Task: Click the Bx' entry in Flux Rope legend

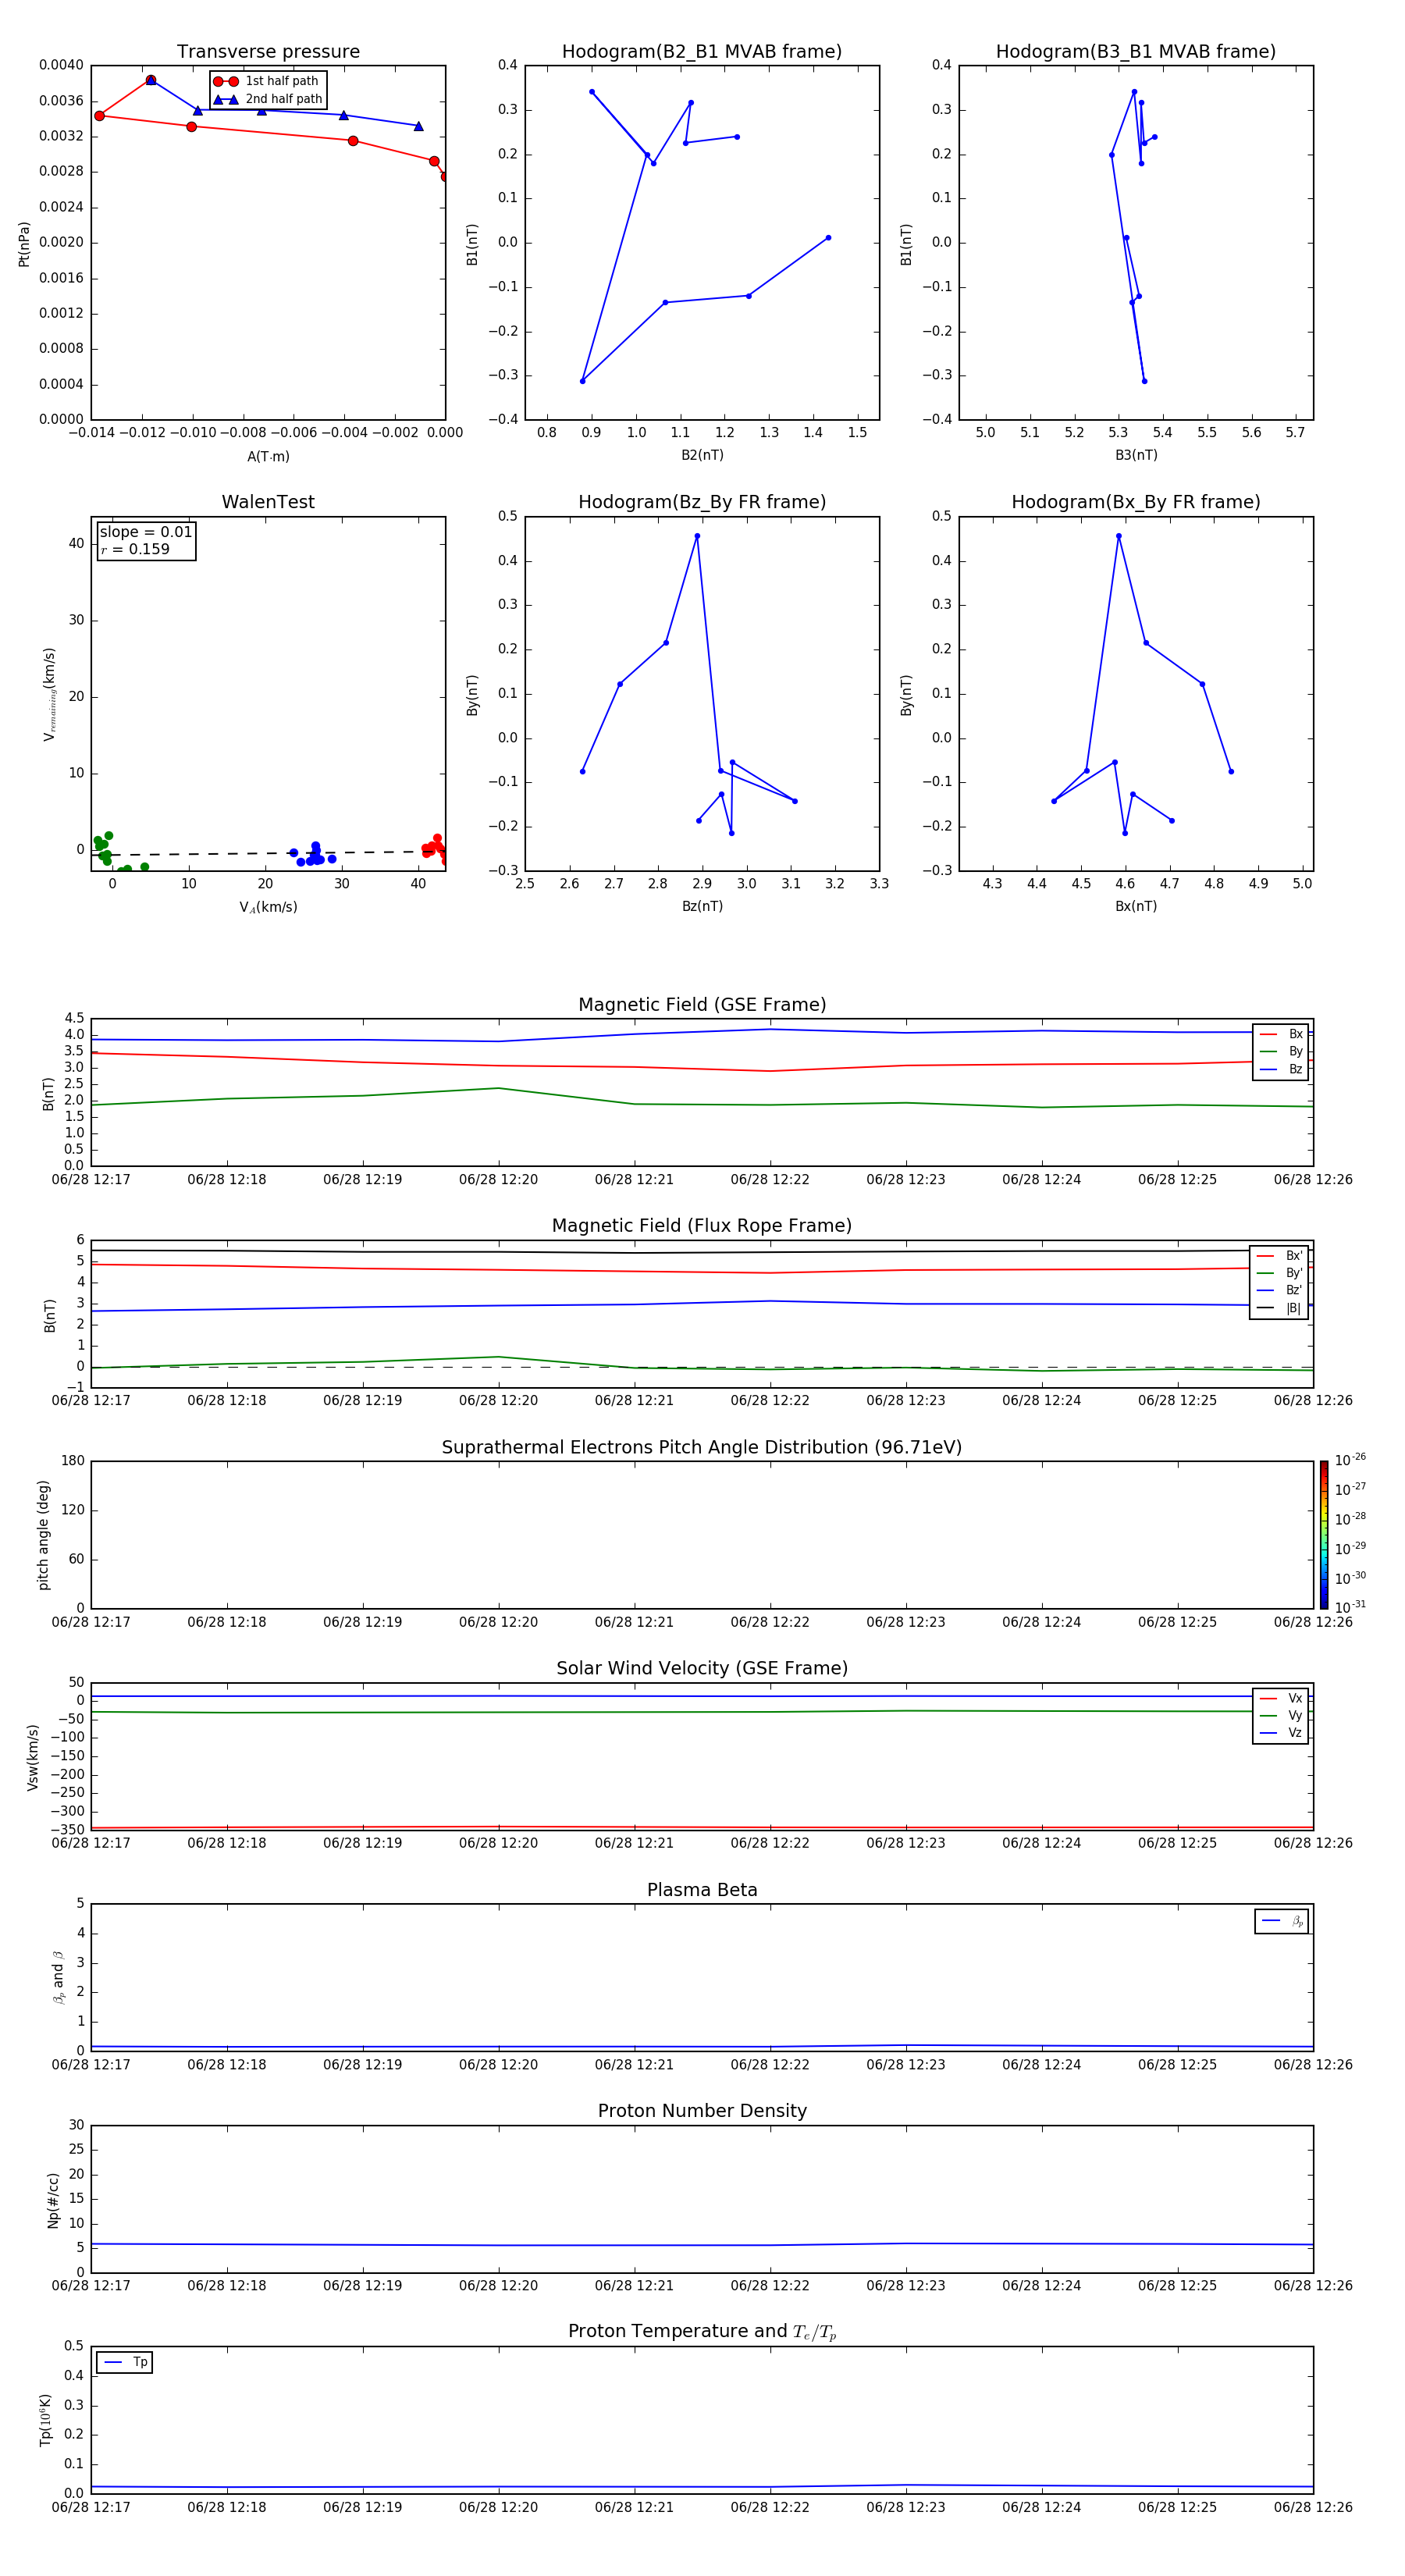Action: tap(1279, 1256)
